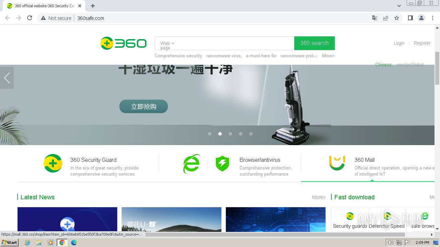The image size is (440, 247).
Task: Switch to the Chinese version
Action: pyautogui.click(x=383, y=64)
